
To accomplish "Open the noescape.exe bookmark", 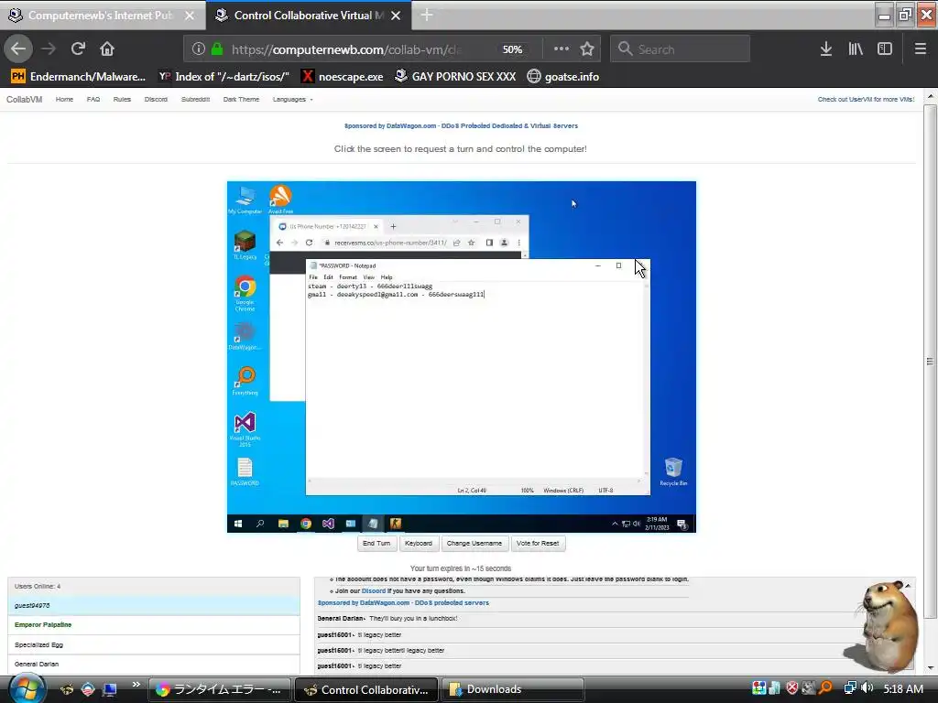I will (343, 77).
